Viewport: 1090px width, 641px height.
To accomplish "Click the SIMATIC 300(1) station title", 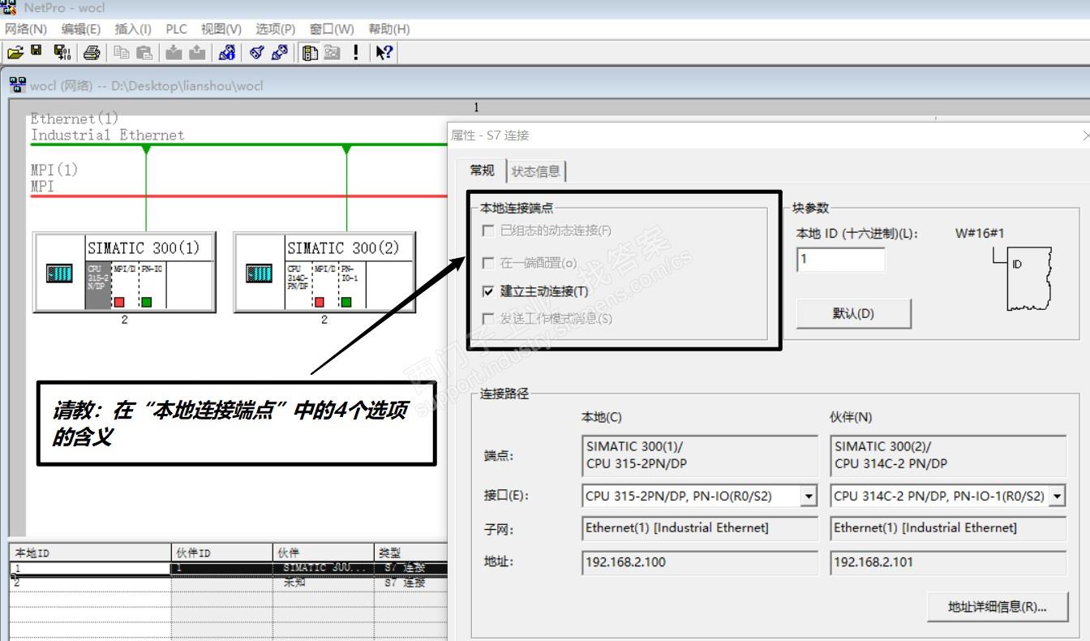I will pyautogui.click(x=144, y=248).
